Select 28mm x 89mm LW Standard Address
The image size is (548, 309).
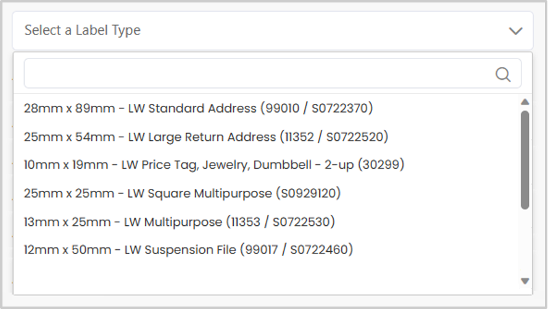198,108
